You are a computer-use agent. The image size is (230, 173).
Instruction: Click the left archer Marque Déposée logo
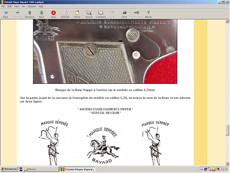point(54,142)
